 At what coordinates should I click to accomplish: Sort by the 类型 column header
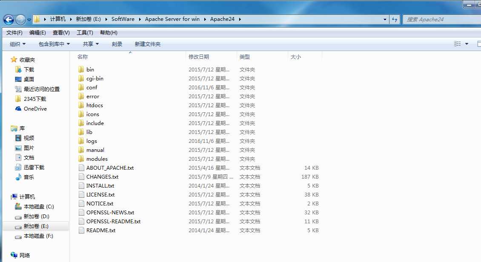pos(244,57)
